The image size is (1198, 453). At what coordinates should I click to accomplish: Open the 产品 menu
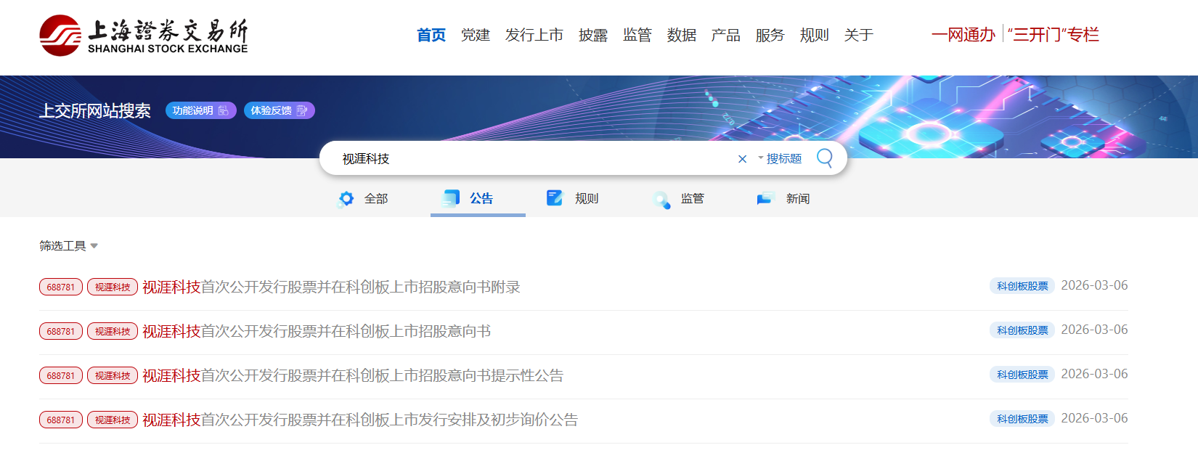coord(726,35)
